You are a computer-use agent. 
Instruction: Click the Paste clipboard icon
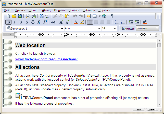coord(67,16)
